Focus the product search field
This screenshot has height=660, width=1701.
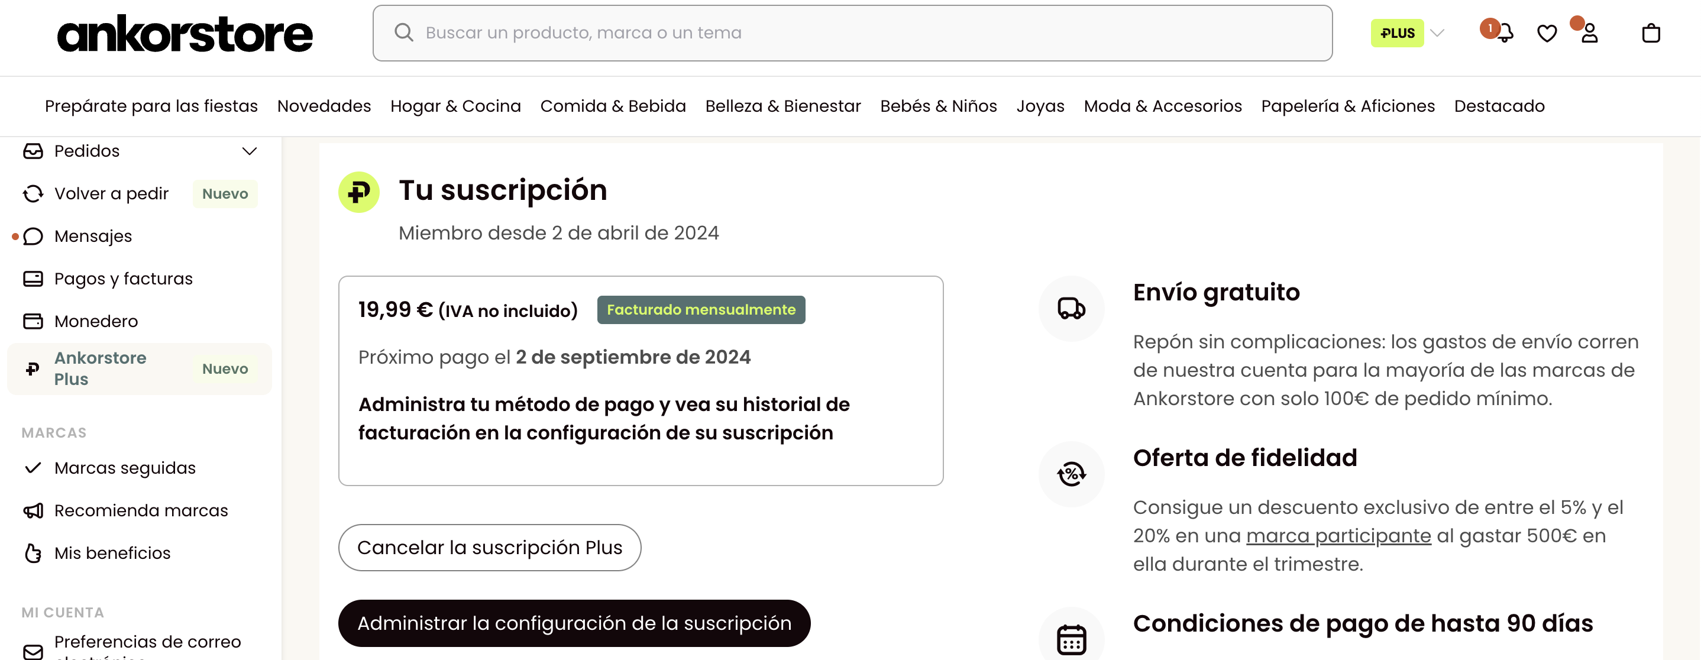852,33
